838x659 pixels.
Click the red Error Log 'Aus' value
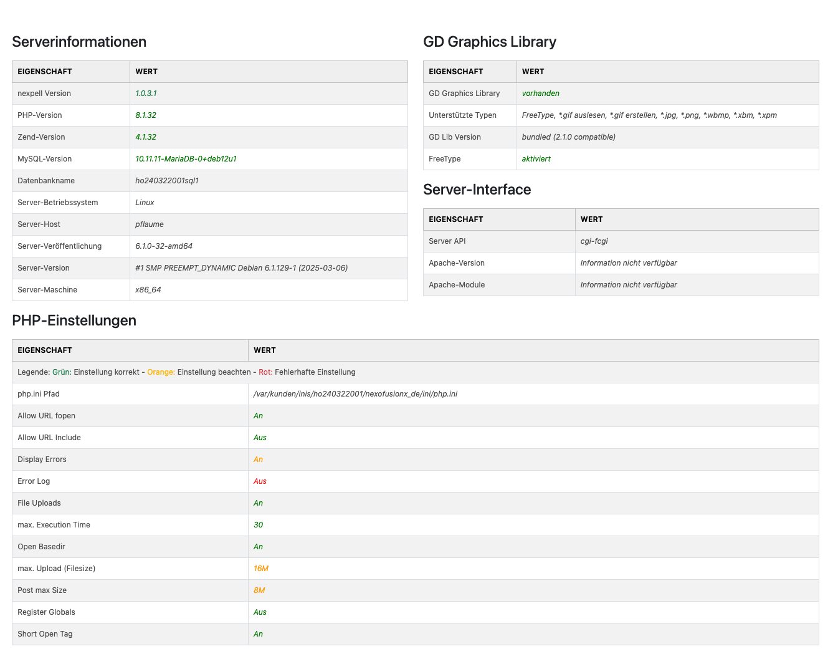[x=260, y=481]
